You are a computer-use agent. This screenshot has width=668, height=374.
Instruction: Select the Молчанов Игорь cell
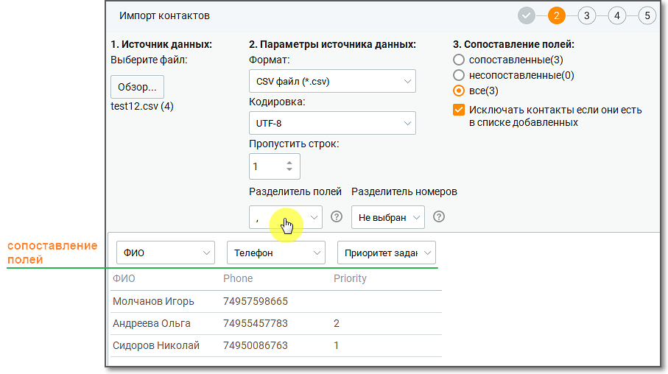(x=153, y=301)
